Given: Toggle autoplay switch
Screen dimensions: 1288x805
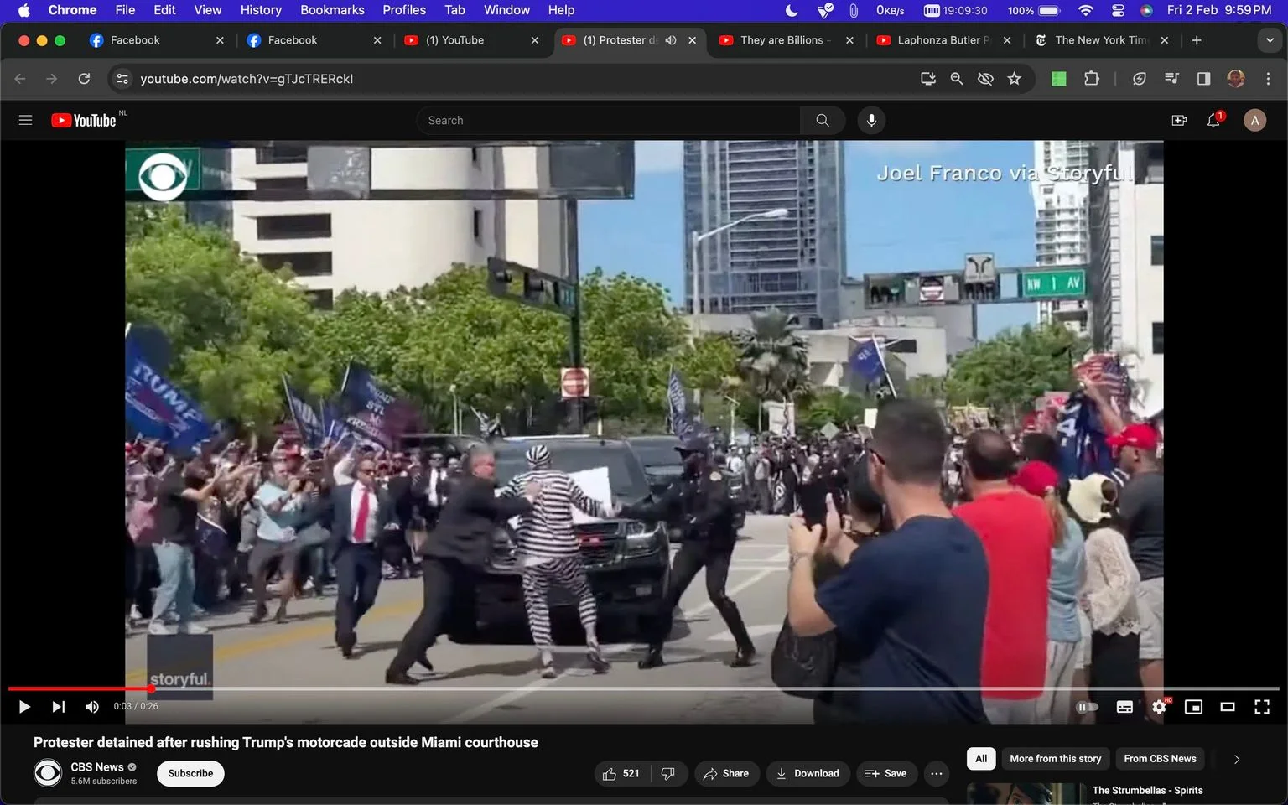Looking at the screenshot, I should click(x=1087, y=707).
